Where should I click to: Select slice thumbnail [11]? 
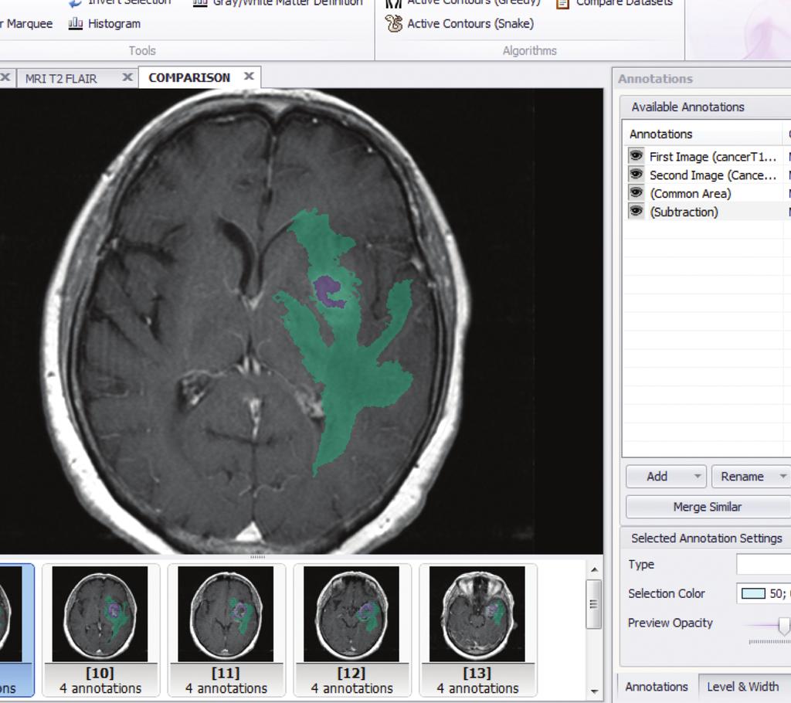226,630
